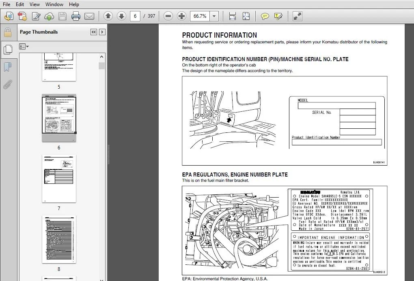
Task: Click the PRODUCT IDENTIFICATION NUMBER (PIN) heading
Action: [265, 59]
